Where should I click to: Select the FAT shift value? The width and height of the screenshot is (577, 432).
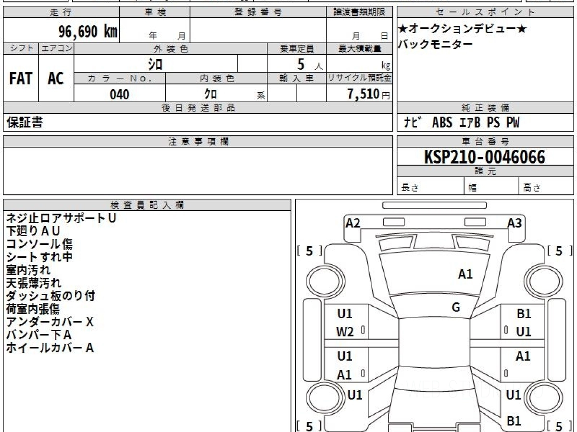pos(21,79)
